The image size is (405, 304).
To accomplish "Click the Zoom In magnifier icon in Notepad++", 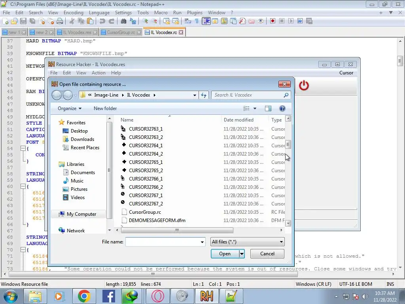I will (x=145, y=21).
